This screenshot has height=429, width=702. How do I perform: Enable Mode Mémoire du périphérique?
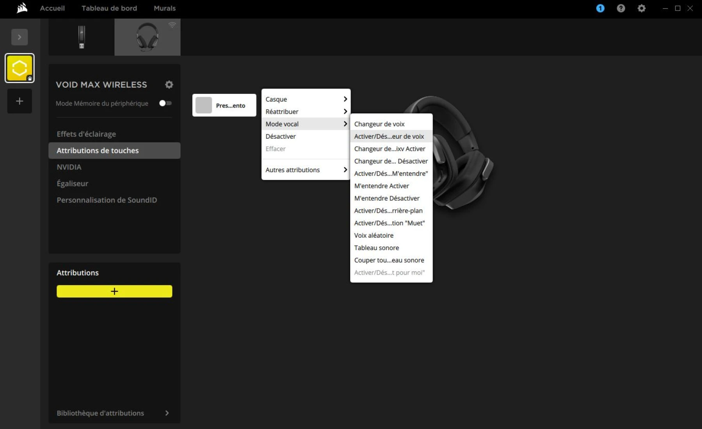coord(165,103)
